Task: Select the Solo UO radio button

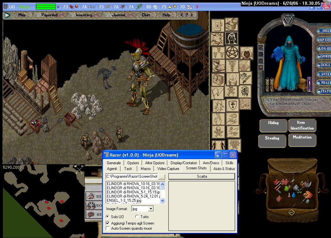Action: point(108,217)
